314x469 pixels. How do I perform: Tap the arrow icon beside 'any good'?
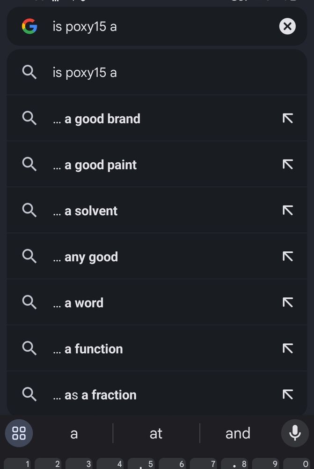(x=288, y=257)
